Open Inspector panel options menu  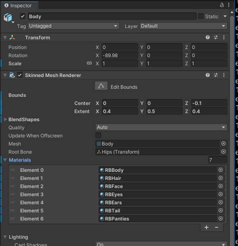tap(228, 5)
